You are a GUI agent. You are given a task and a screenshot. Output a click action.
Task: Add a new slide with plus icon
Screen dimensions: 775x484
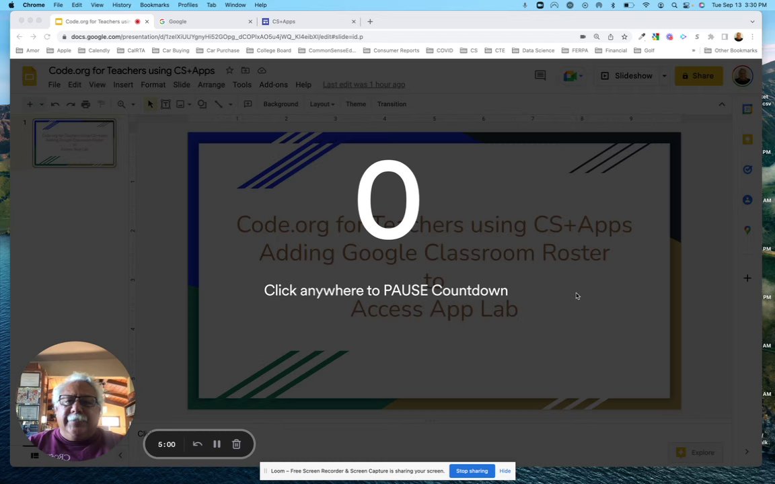(x=30, y=104)
